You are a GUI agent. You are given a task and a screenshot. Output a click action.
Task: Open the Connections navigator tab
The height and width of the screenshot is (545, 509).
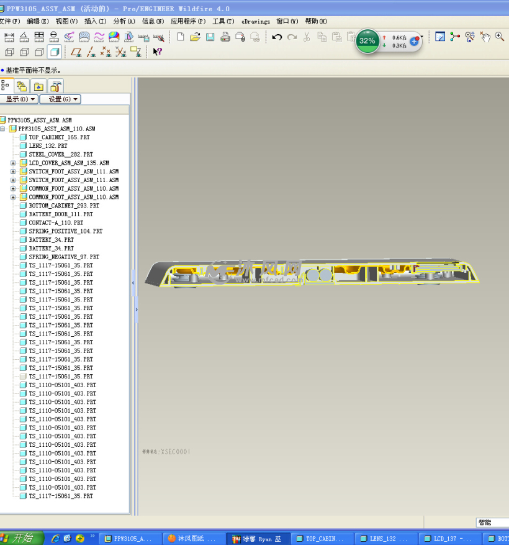[55, 86]
